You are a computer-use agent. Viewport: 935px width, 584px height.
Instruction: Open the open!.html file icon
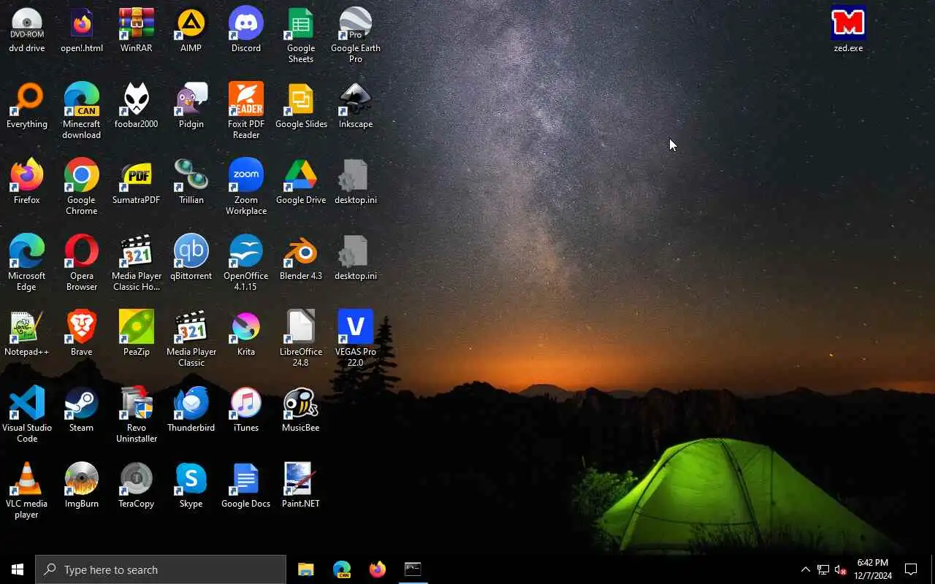tap(82, 30)
